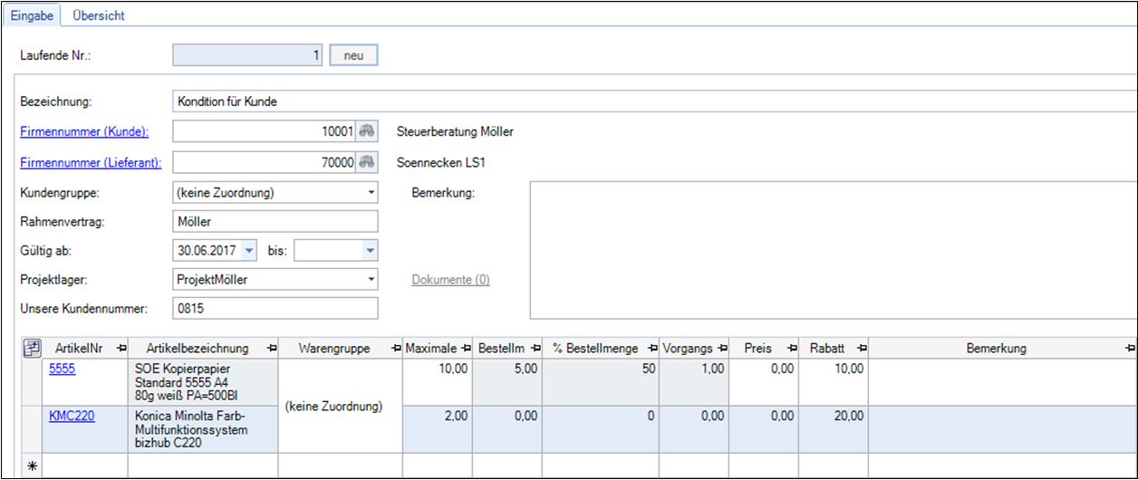Click the pin icon in ArtikelNr column header
The image size is (1138, 480).
[x=121, y=349]
